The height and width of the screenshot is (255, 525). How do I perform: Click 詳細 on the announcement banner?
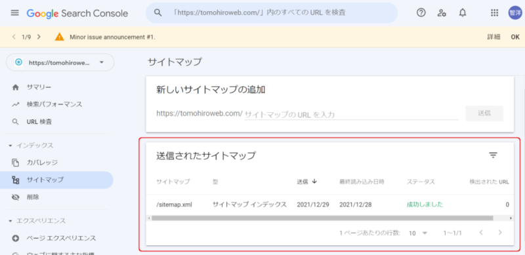[494, 37]
